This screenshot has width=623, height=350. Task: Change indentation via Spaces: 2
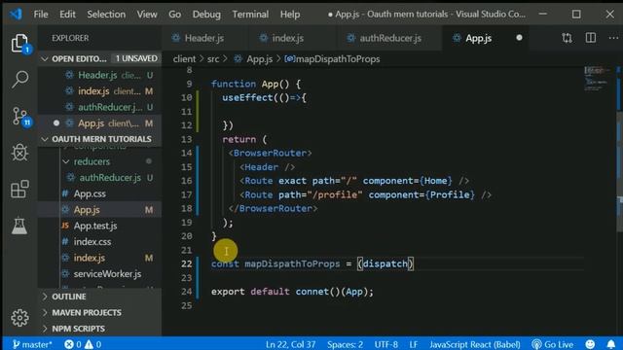(345, 344)
